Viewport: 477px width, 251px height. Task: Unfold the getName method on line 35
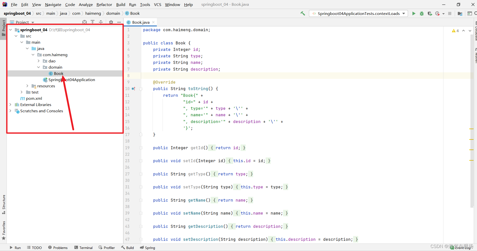141,200
